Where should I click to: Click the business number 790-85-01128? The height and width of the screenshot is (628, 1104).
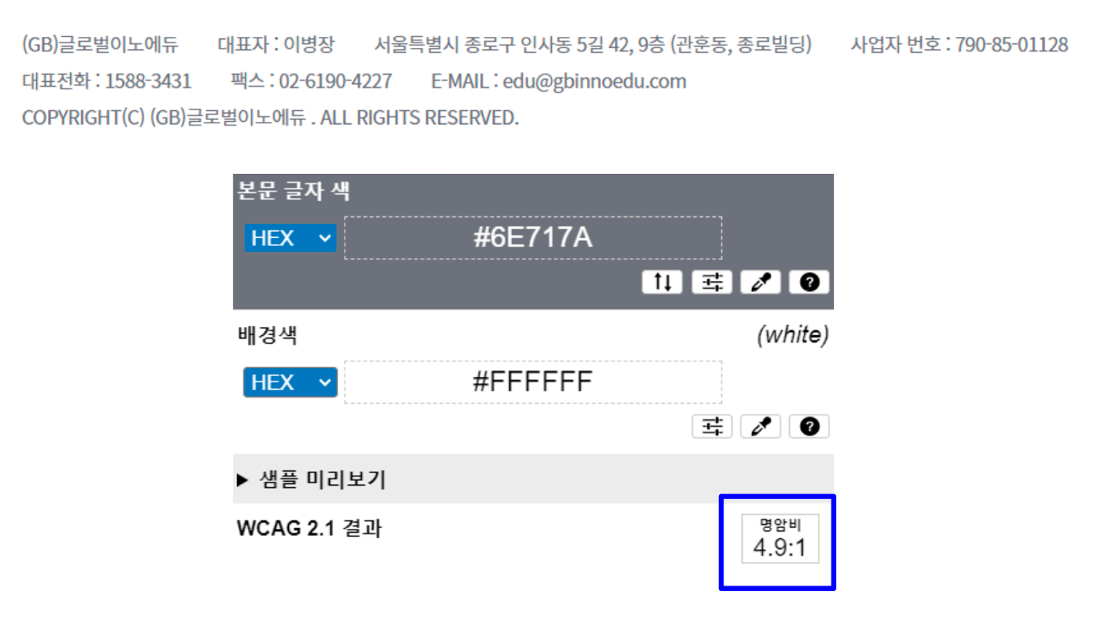(1011, 45)
